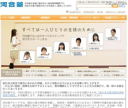Select the 高卒生コース photo card
Screen dimensions: 128x108
point(96,39)
